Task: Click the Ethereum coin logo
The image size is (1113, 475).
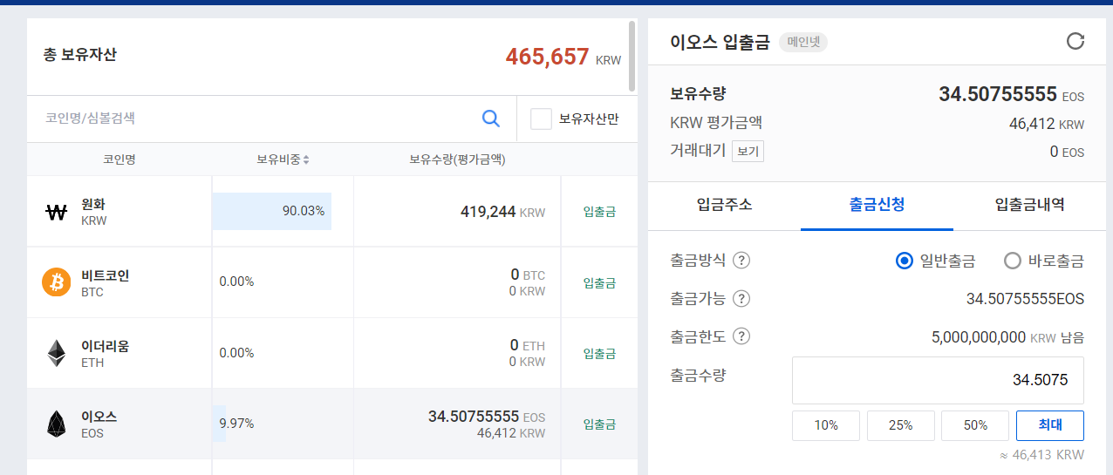Action: coord(56,353)
